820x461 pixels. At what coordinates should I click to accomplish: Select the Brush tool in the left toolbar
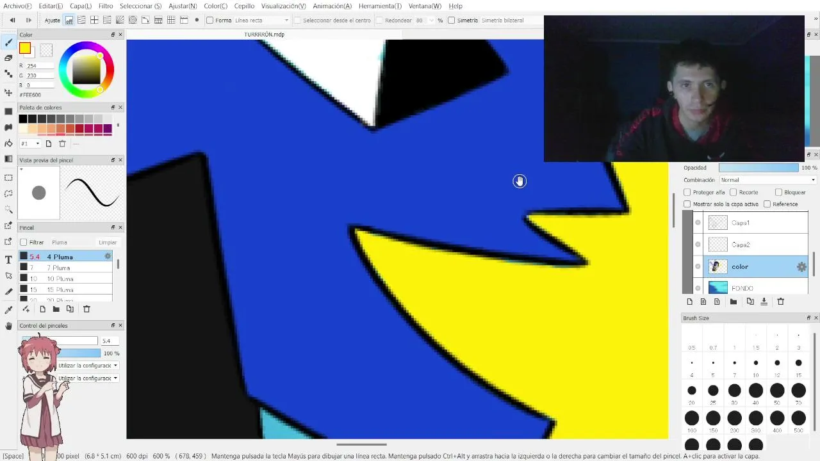click(x=8, y=42)
